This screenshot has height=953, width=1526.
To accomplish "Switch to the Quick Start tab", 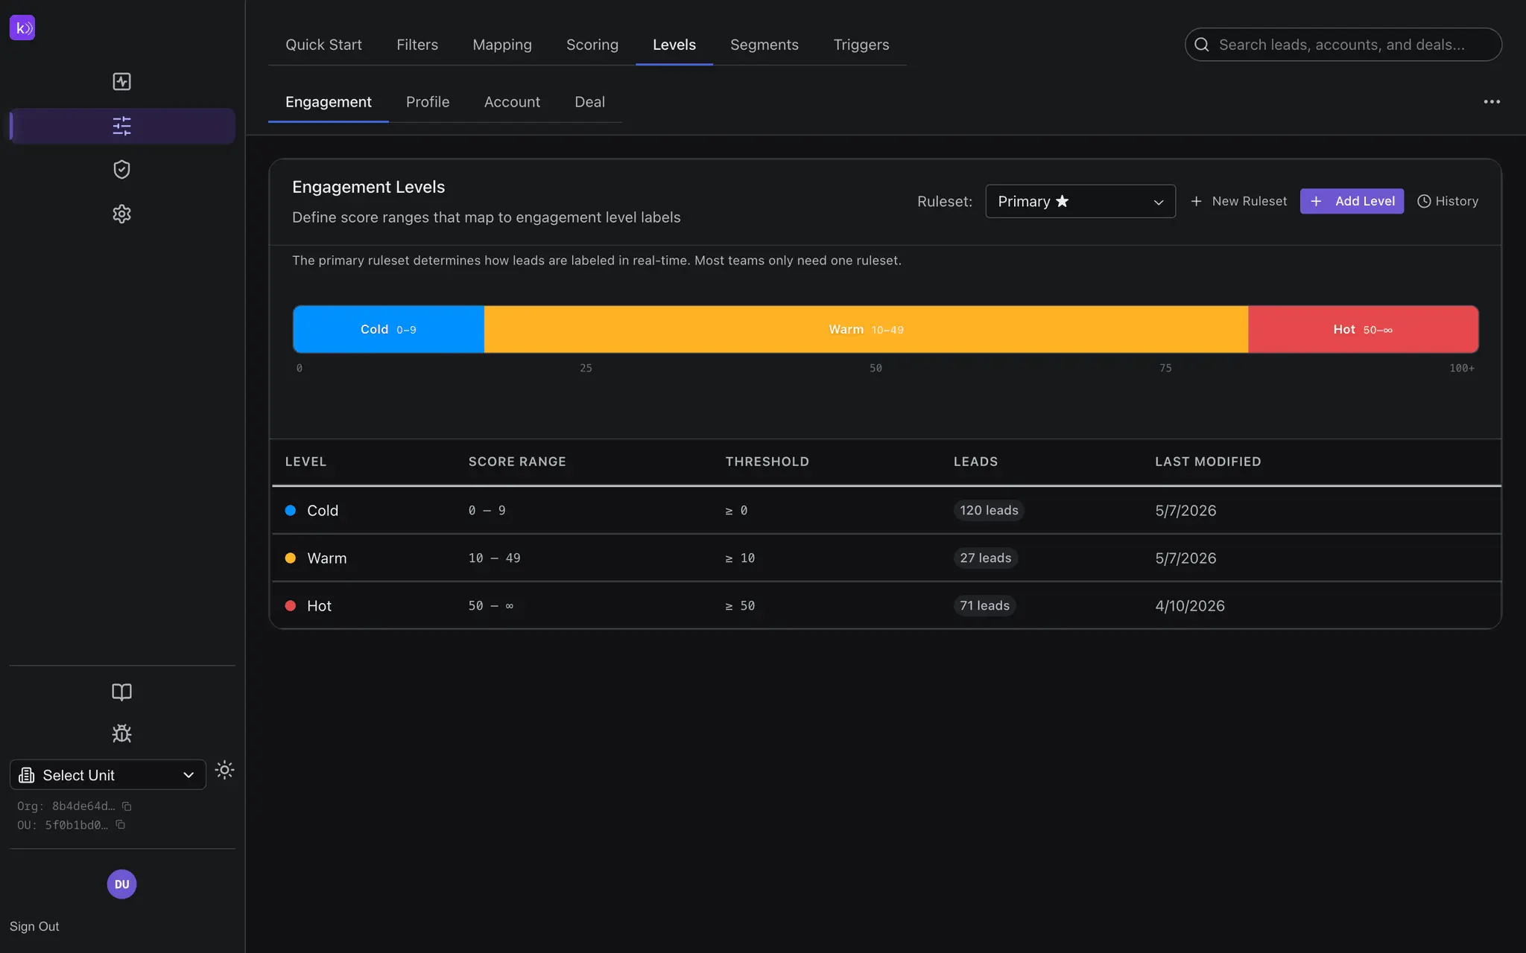I will [323, 45].
